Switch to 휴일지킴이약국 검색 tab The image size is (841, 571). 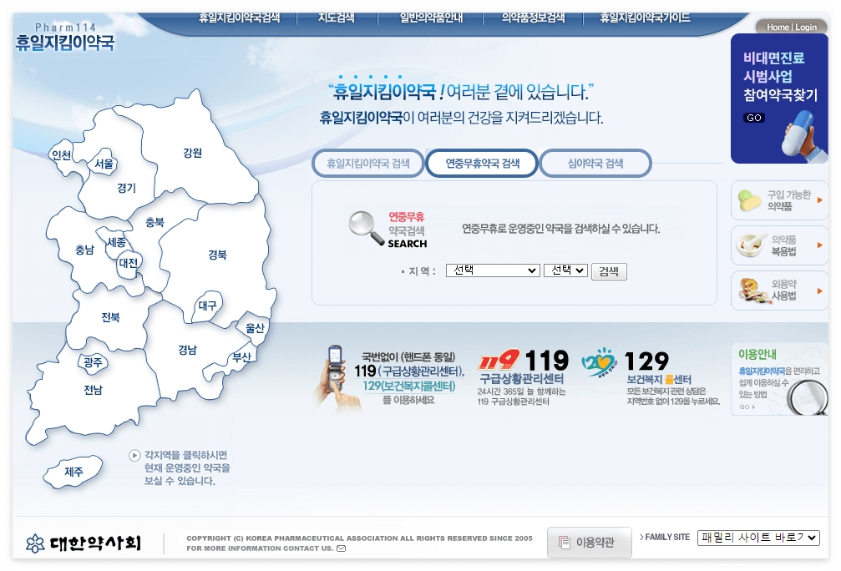pyautogui.click(x=368, y=163)
